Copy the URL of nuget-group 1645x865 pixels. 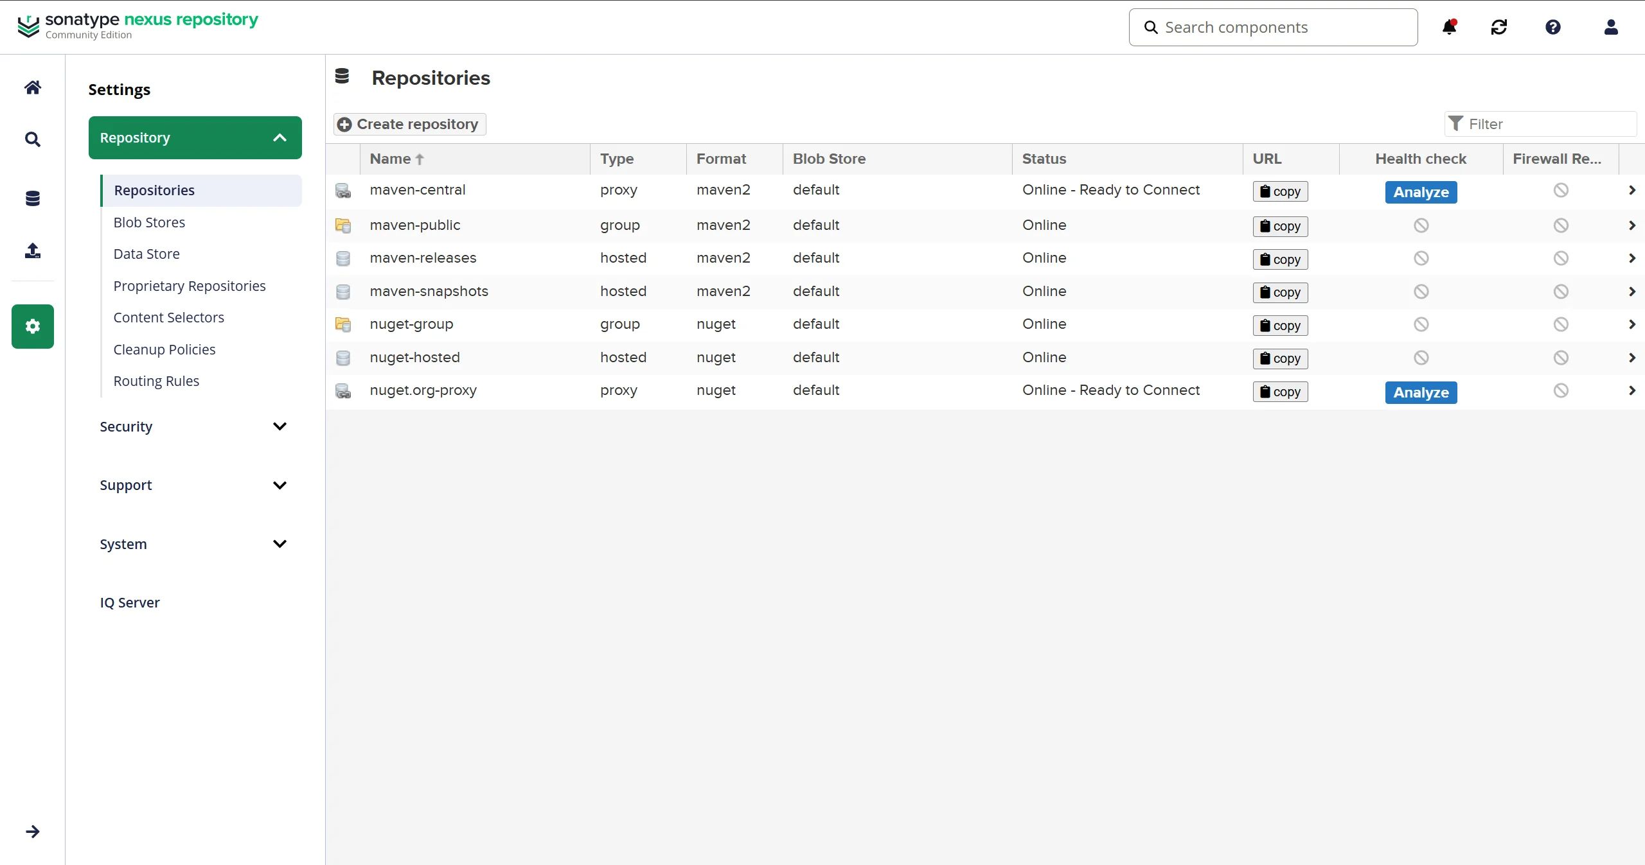(1280, 326)
